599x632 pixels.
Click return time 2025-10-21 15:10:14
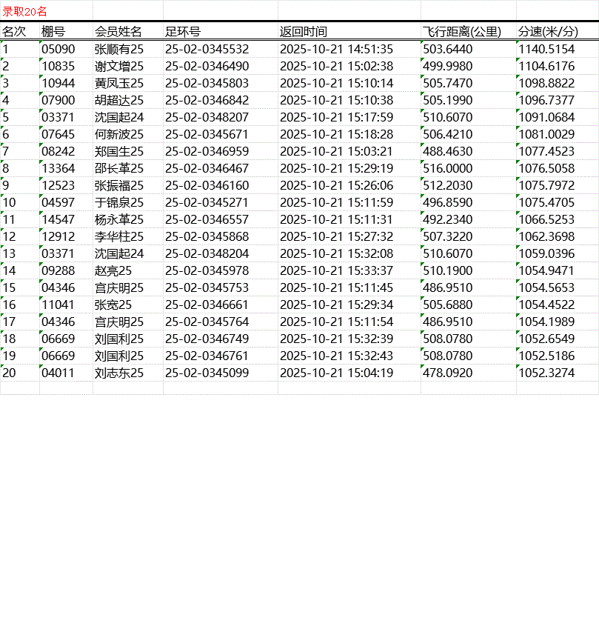[336, 83]
